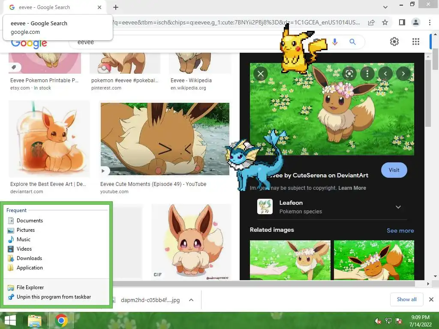The height and width of the screenshot is (329, 439).
Task: Click the Action Center flag tray icon
Action: tap(399, 321)
